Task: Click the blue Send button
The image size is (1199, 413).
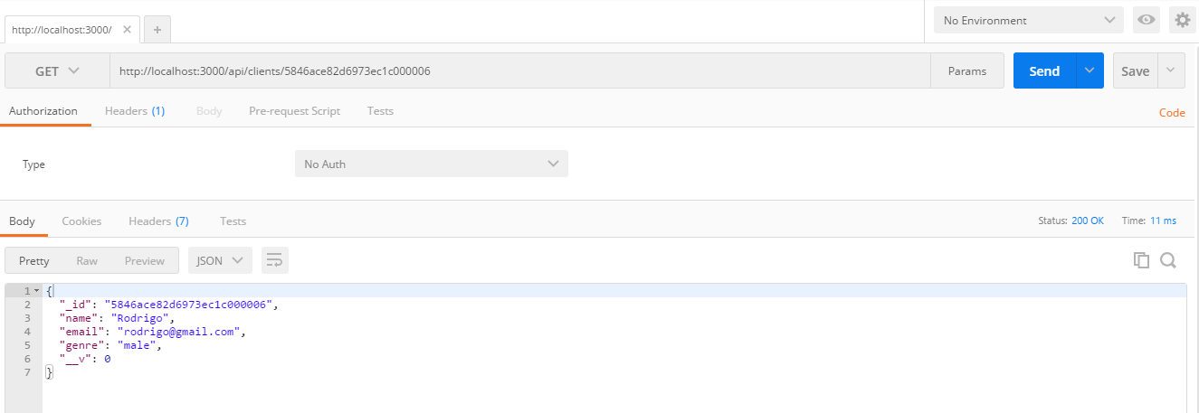Action: [x=1044, y=70]
